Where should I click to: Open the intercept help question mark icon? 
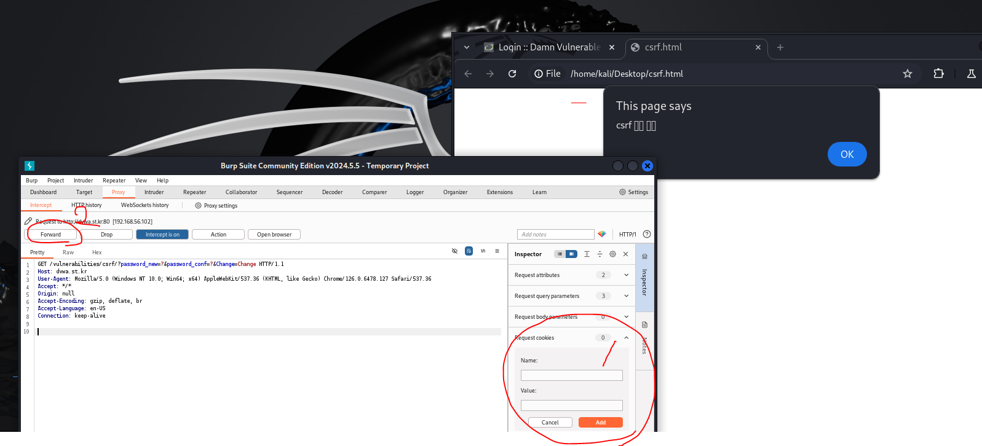pyautogui.click(x=647, y=234)
